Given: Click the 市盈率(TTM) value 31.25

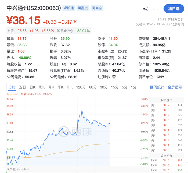Looking at the screenshot, I should 167,51.
